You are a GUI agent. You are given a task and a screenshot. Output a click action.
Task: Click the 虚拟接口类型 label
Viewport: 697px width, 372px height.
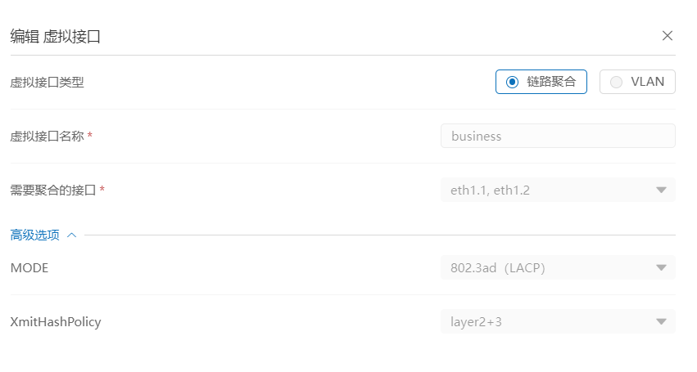tap(47, 82)
